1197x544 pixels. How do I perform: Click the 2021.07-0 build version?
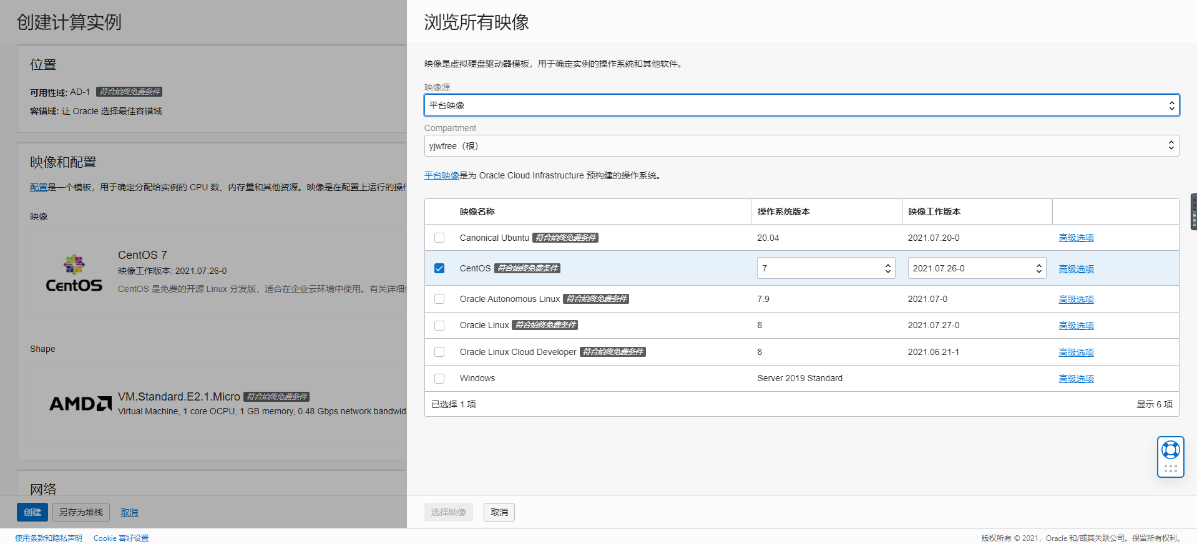(x=927, y=299)
